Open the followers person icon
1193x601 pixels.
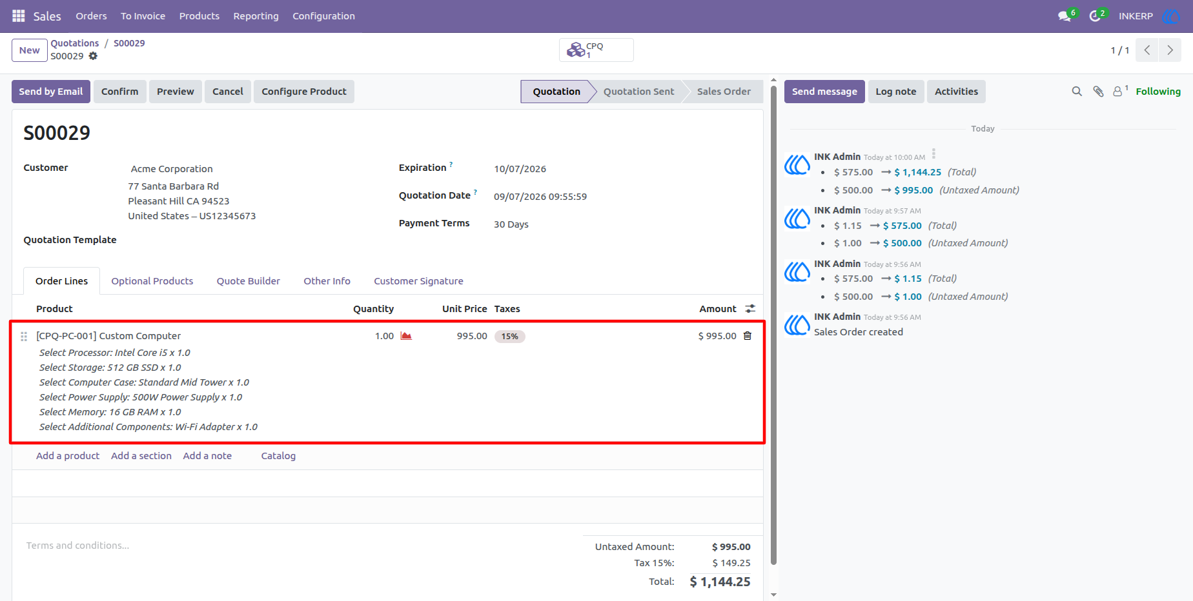[1118, 92]
